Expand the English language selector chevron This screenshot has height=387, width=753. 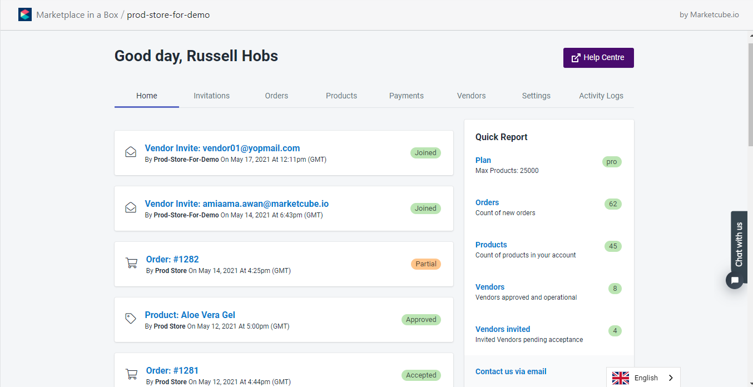671,378
